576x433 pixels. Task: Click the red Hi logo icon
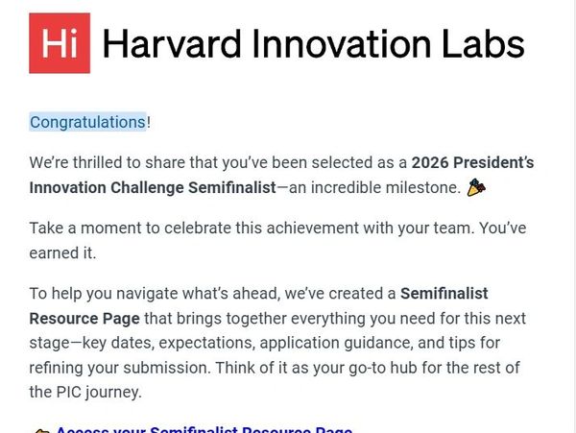point(60,43)
